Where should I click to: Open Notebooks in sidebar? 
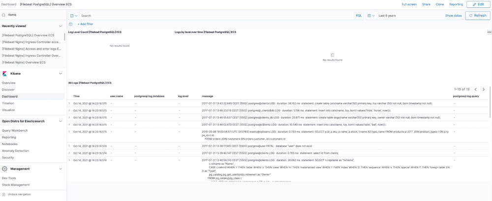10,144
